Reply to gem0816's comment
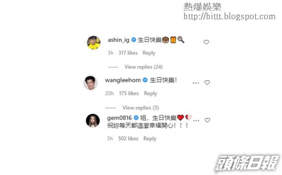282x175 pixels. (x=150, y=138)
